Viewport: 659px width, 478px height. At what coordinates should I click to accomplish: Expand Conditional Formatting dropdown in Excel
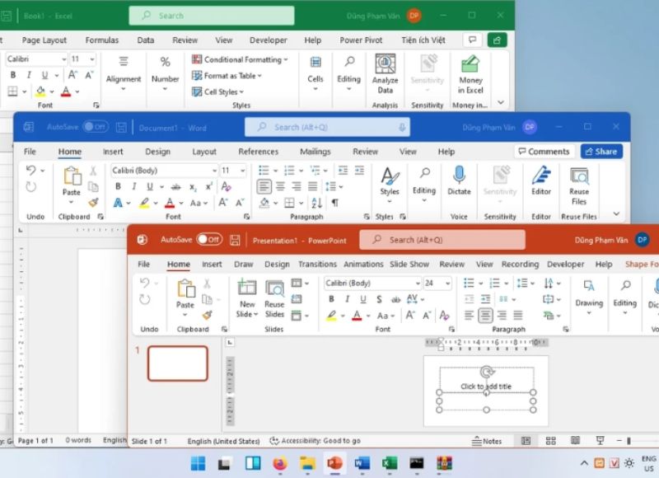241,59
